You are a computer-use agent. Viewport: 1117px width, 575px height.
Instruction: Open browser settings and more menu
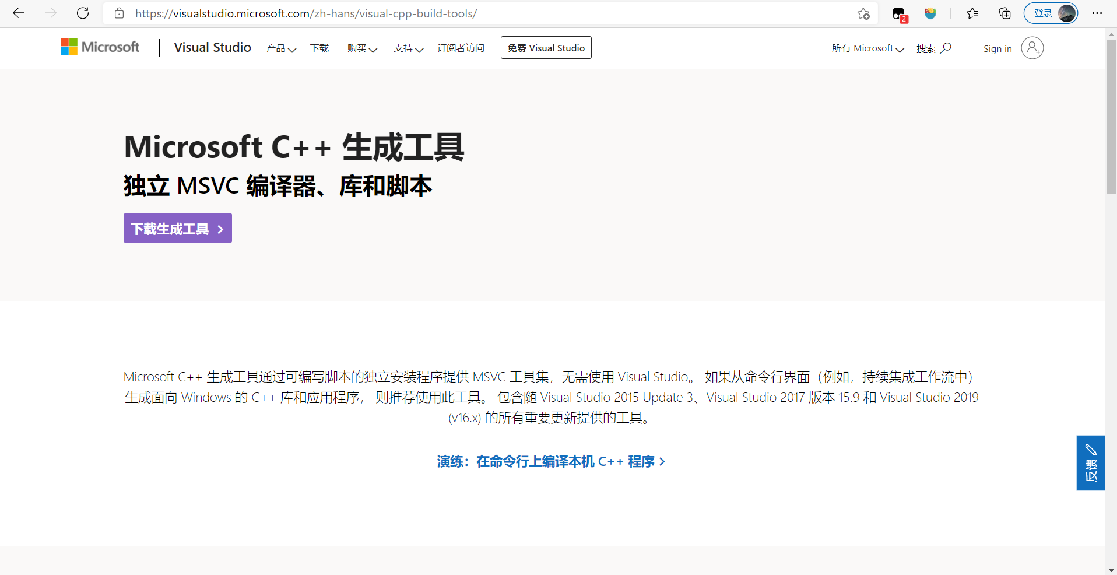click(1097, 13)
